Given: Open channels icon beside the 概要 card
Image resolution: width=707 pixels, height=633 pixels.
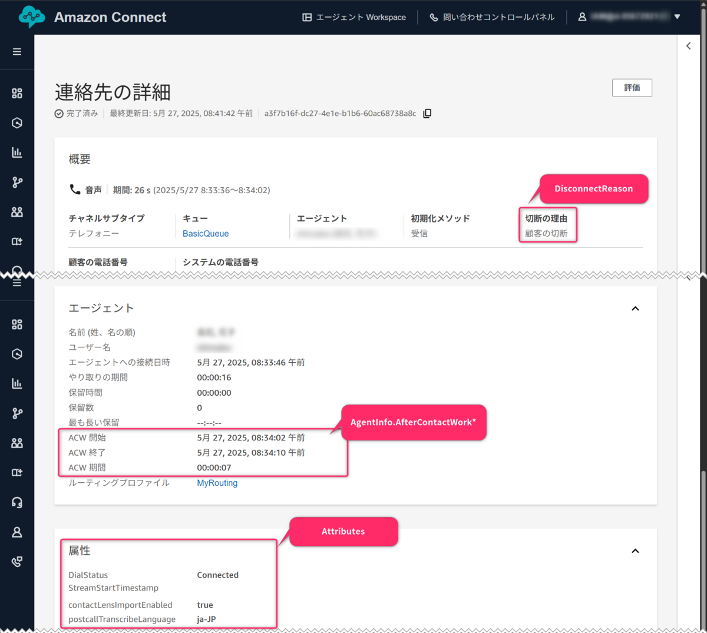Looking at the screenshot, I should (x=17, y=241).
